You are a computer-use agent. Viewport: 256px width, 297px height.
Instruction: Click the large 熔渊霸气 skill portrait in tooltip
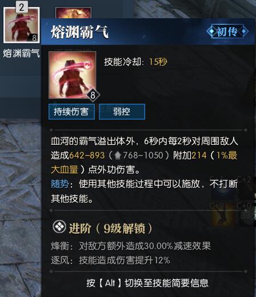pos(72,75)
